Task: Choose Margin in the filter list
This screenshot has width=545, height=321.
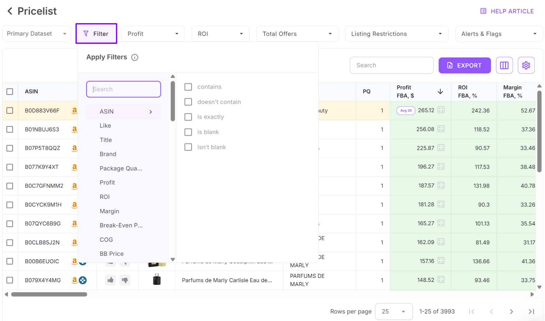Action: [x=109, y=211]
